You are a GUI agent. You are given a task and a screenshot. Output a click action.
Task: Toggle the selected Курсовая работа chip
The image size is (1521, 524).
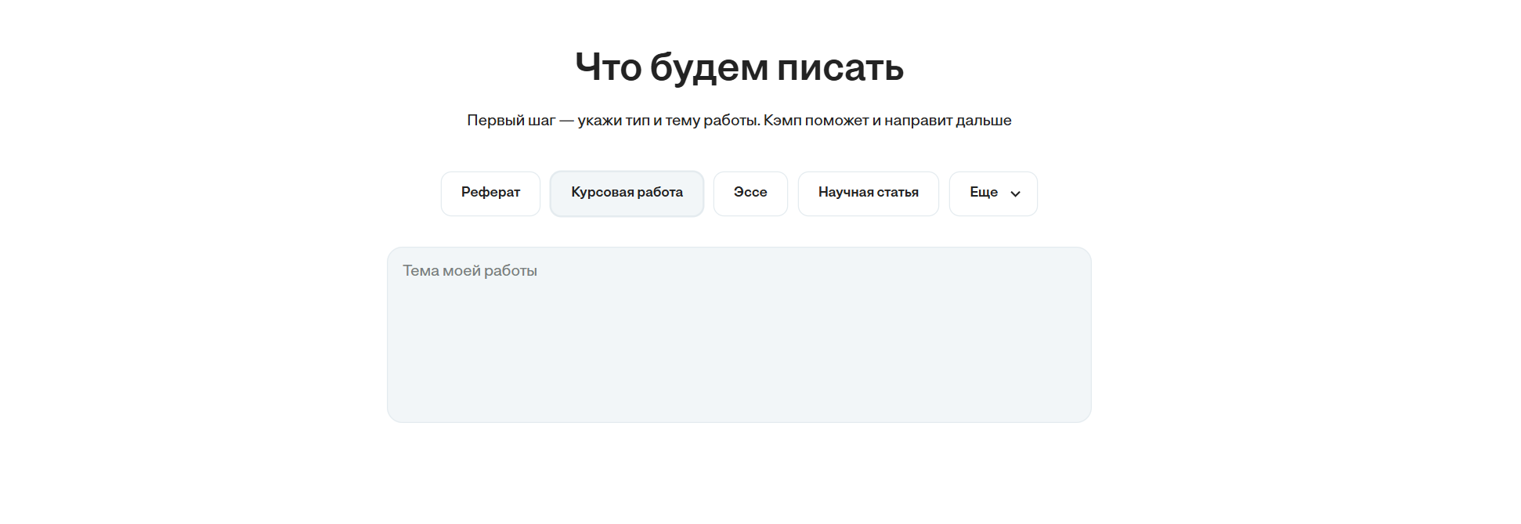(627, 193)
